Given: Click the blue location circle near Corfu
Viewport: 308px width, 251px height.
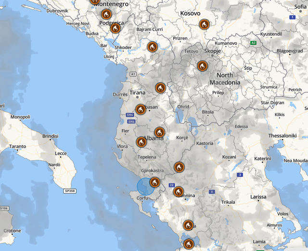Looking at the screenshot, I should click(x=145, y=186).
